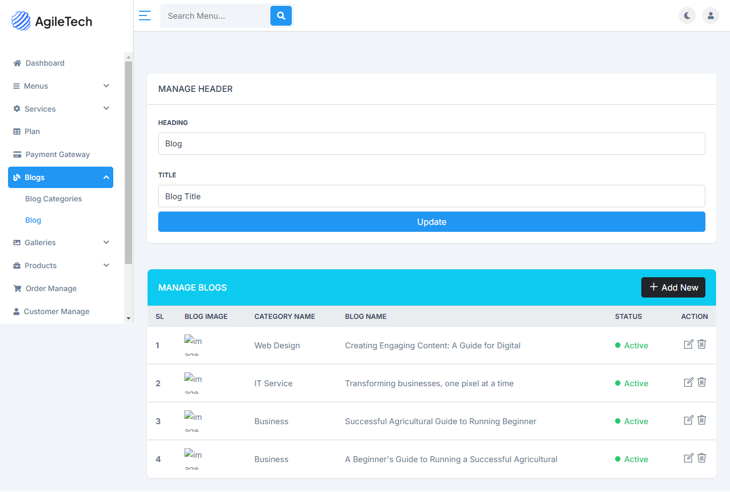Image resolution: width=730 pixels, height=492 pixels.
Task: Click the Menus list icon
Action: click(x=16, y=86)
